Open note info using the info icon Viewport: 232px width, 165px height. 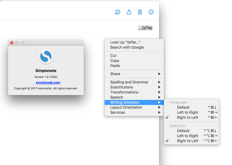(x=151, y=12)
